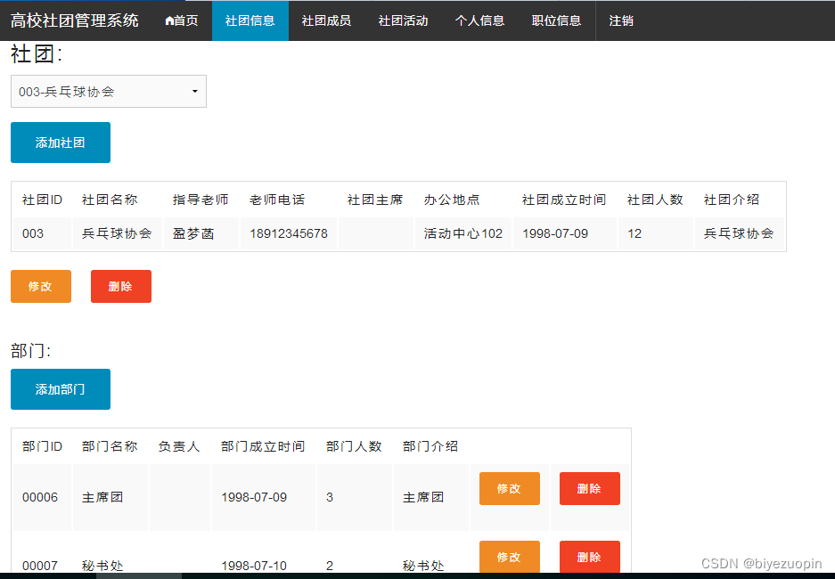
Task: Select department ID 00006
Action: pyautogui.click(x=40, y=497)
